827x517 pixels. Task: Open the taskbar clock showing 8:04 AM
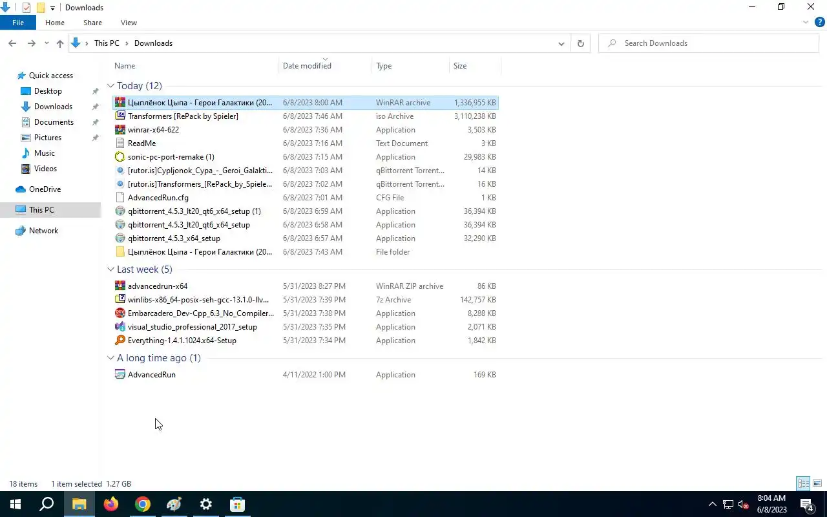[x=771, y=504]
